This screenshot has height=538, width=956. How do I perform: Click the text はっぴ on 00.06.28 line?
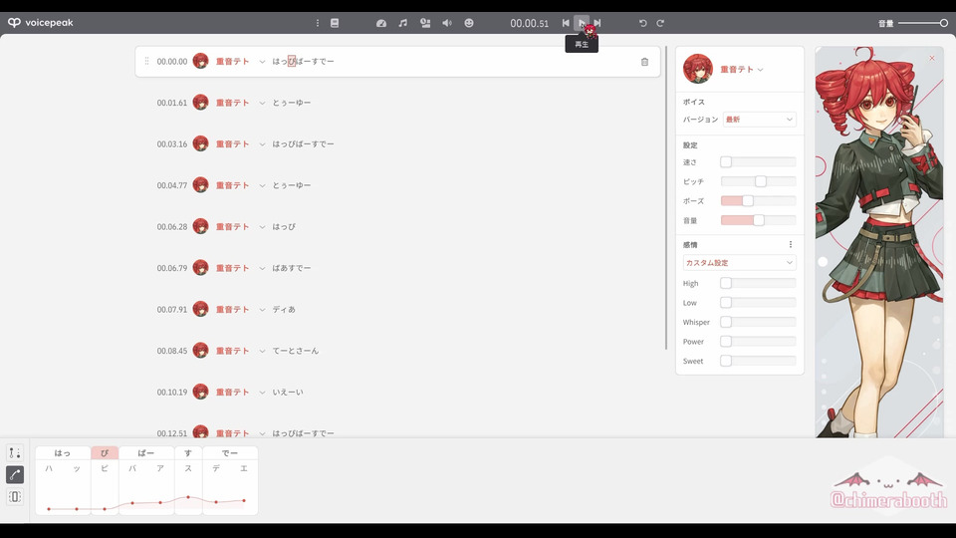click(x=284, y=227)
